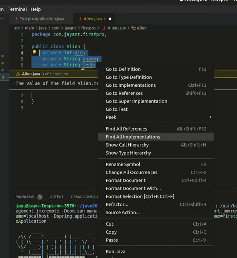Click the Java icon on Alien.java tab
Viewport: 237px width, 258px height.
pos(80,19)
